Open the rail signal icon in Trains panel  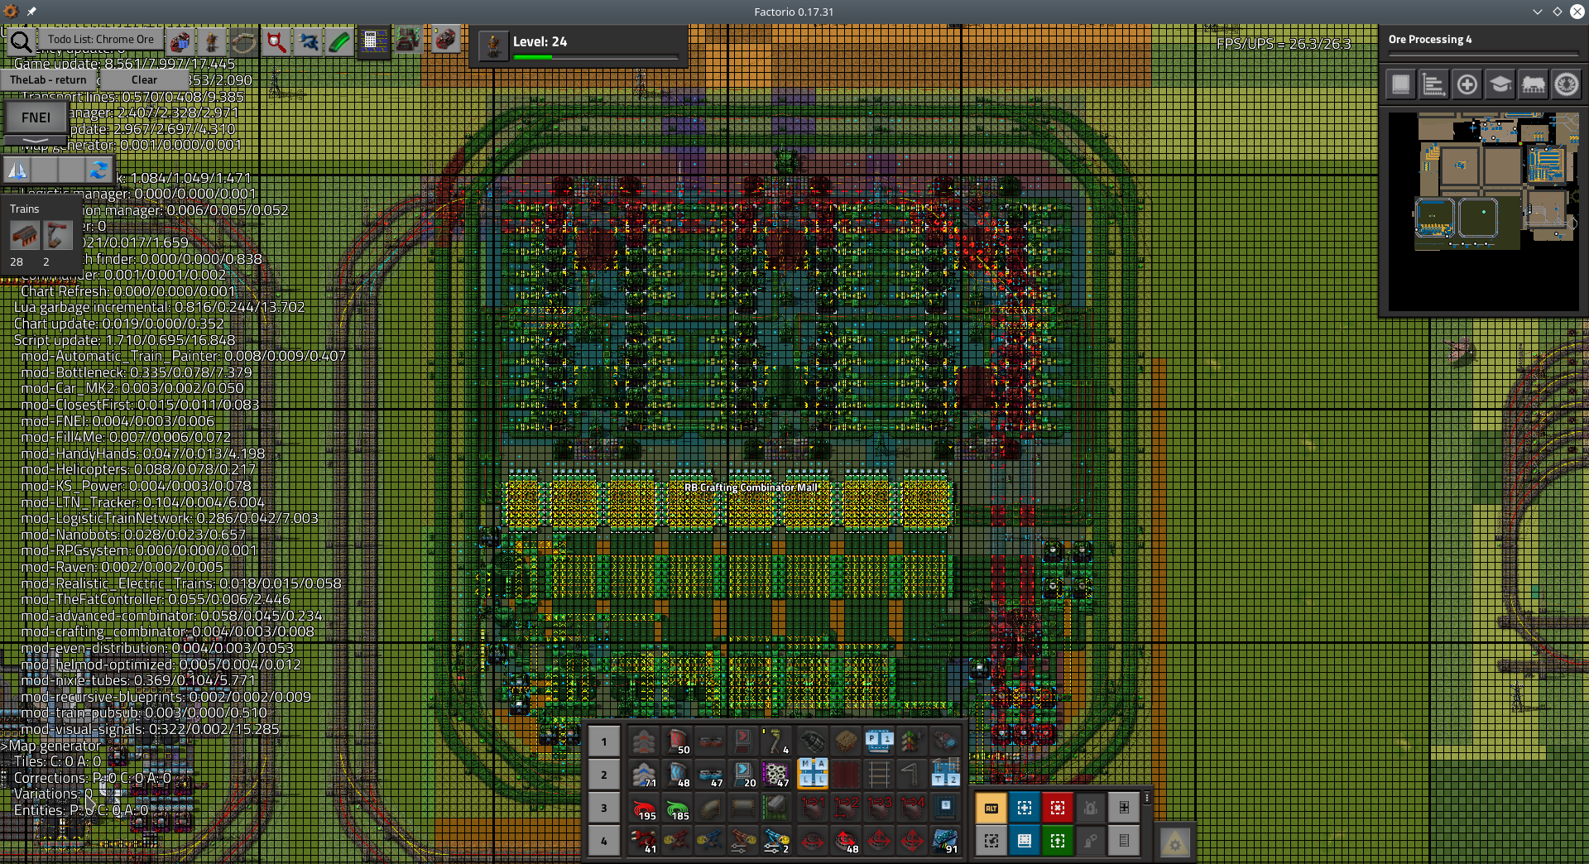pos(57,237)
